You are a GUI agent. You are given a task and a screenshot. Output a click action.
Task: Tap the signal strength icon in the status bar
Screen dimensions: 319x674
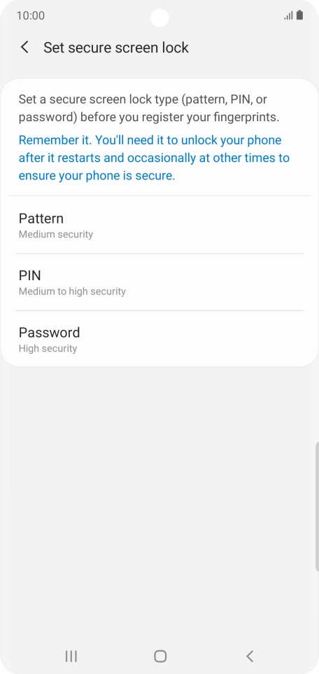click(288, 16)
